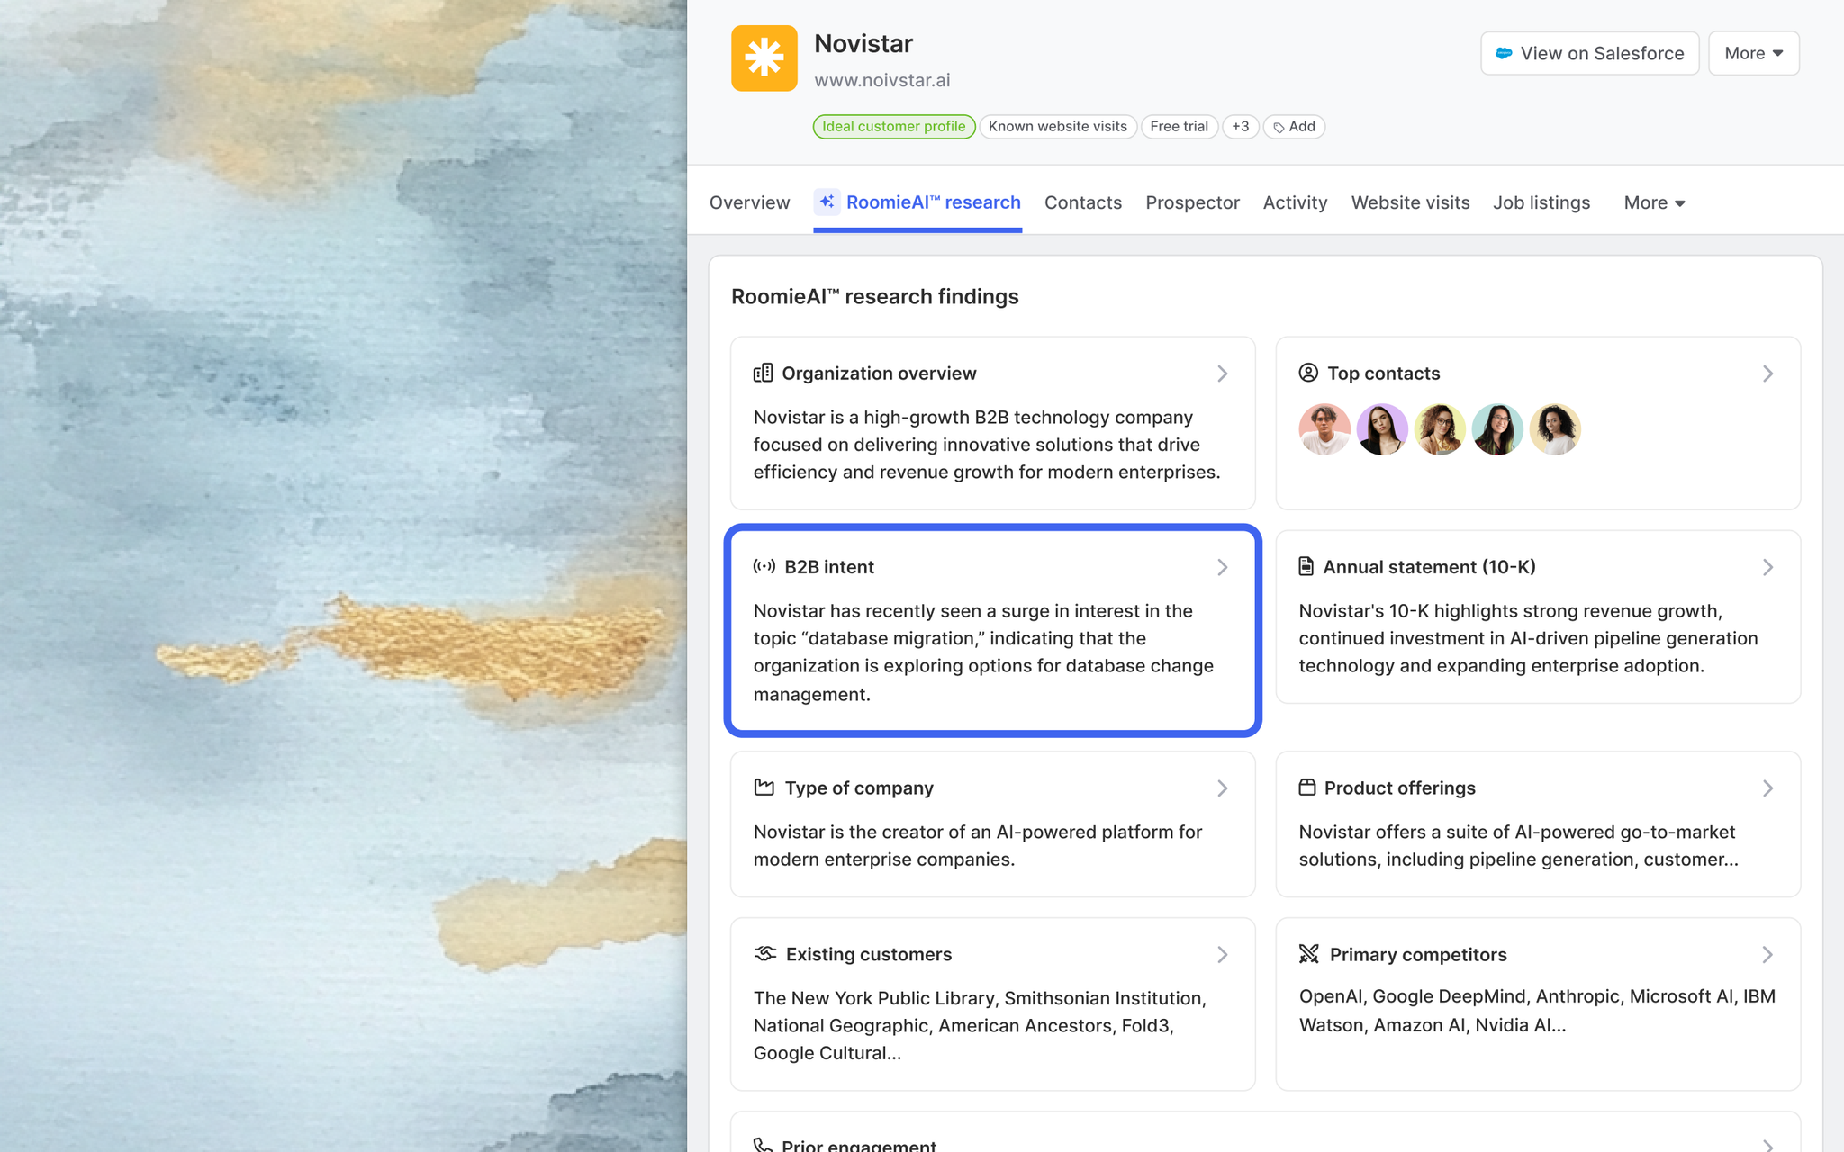Click the Existing customers handshake icon
1844x1152 pixels.
(x=764, y=954)
